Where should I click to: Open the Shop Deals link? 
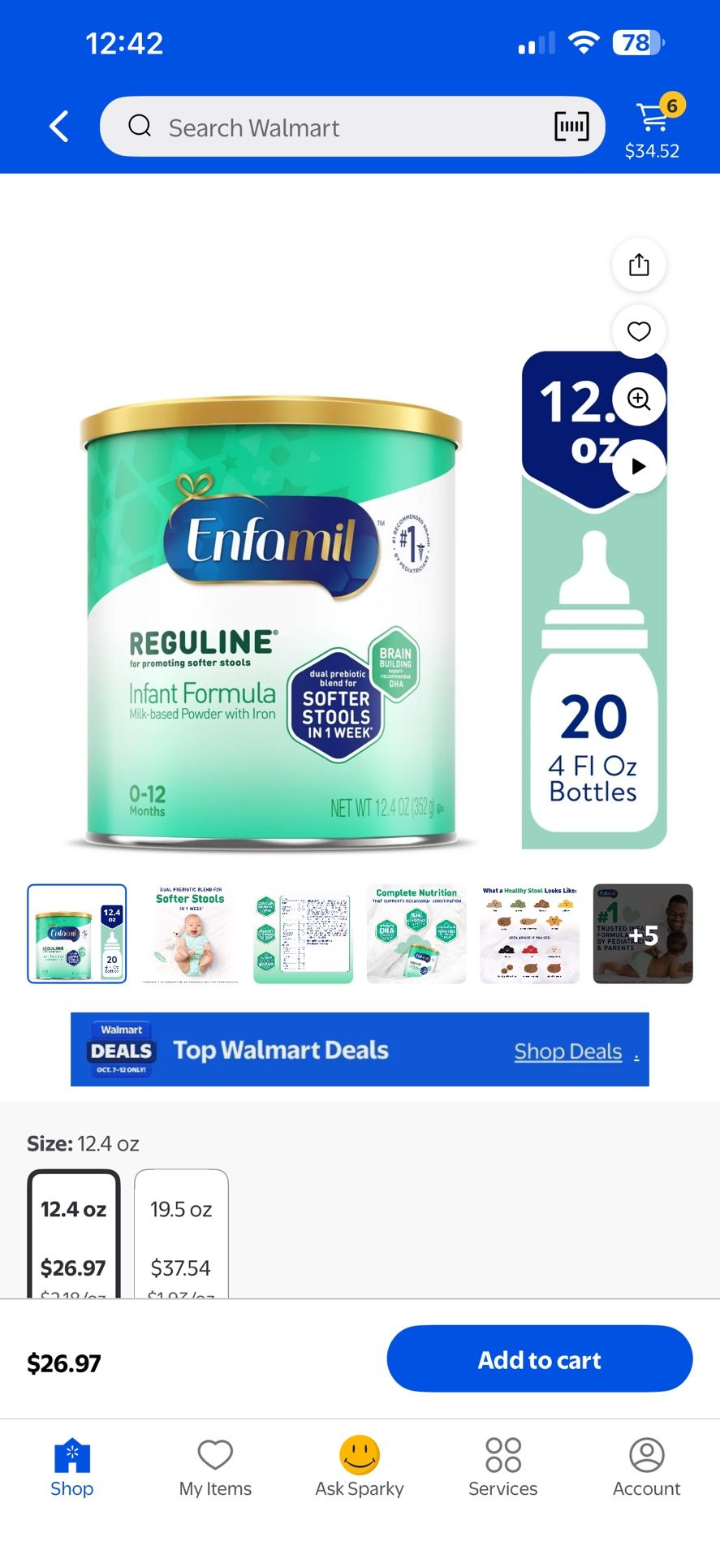[x=568, y=1052]
